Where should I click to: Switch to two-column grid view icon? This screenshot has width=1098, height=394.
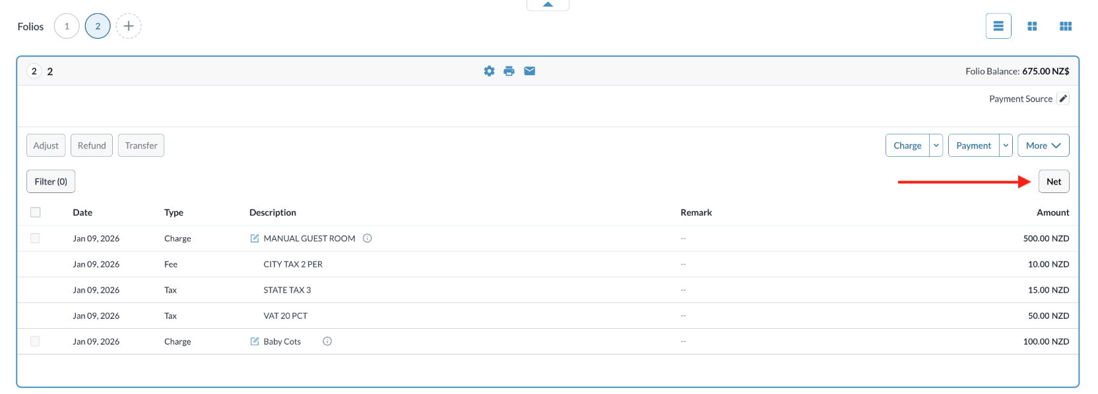(1032, 26)
